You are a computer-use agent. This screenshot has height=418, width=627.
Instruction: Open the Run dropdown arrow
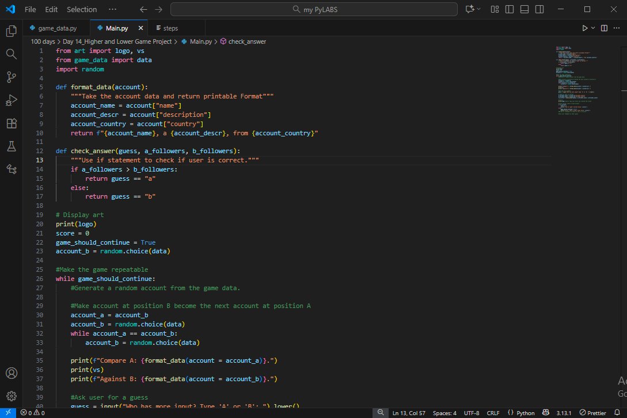coord(593,28)
